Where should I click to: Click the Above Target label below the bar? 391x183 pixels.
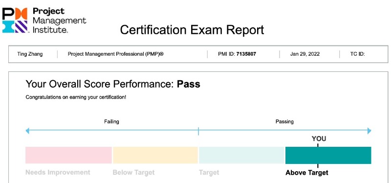[x=307, y=173]
